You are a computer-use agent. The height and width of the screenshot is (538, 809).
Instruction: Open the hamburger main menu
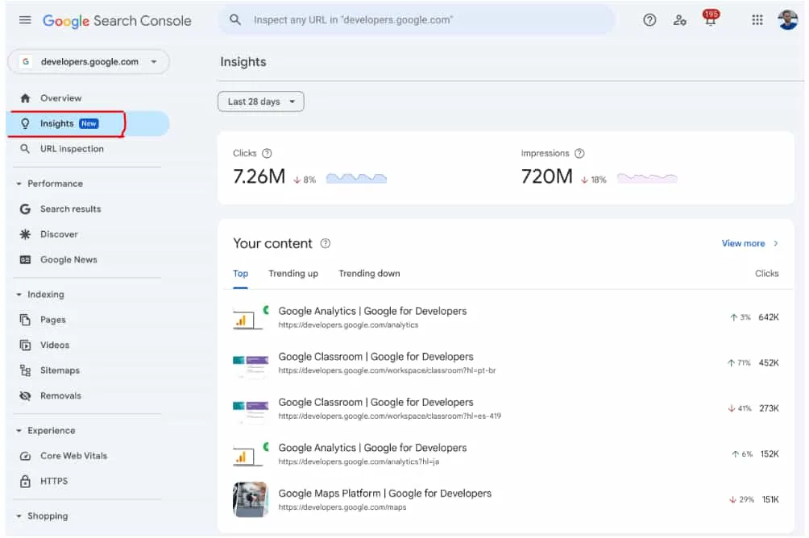click(25, 20)
